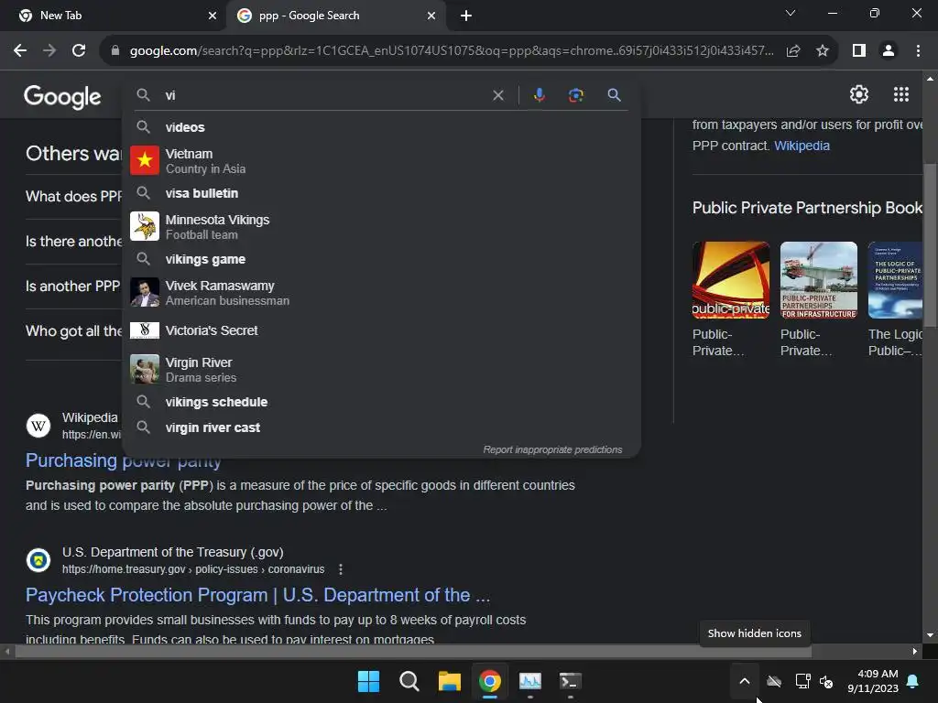This screenshot has width=938, height=703.
Task: Open Windows taskbar search
Action: pyautogui.click(x=409, y=681)
